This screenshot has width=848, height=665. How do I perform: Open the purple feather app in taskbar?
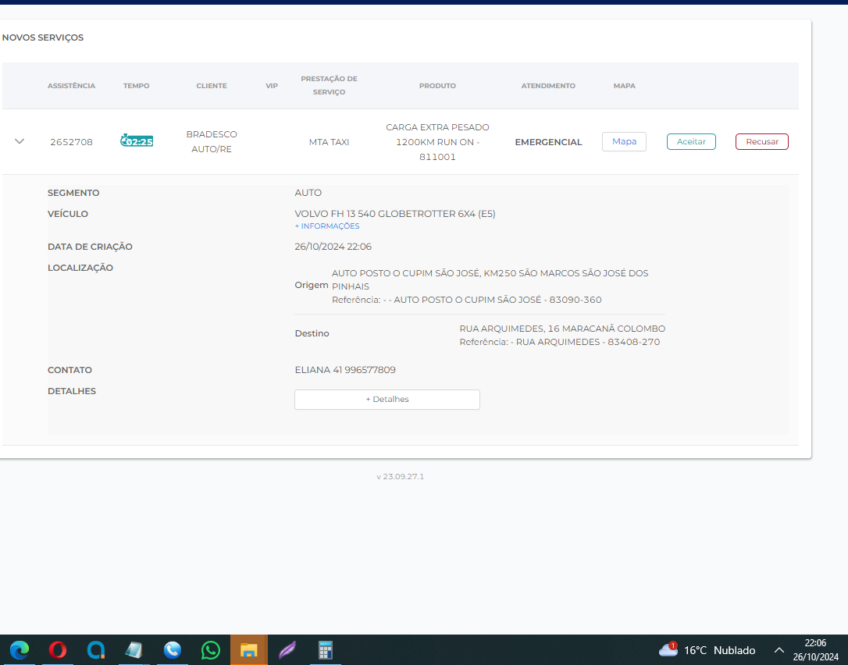coord(287,650)
